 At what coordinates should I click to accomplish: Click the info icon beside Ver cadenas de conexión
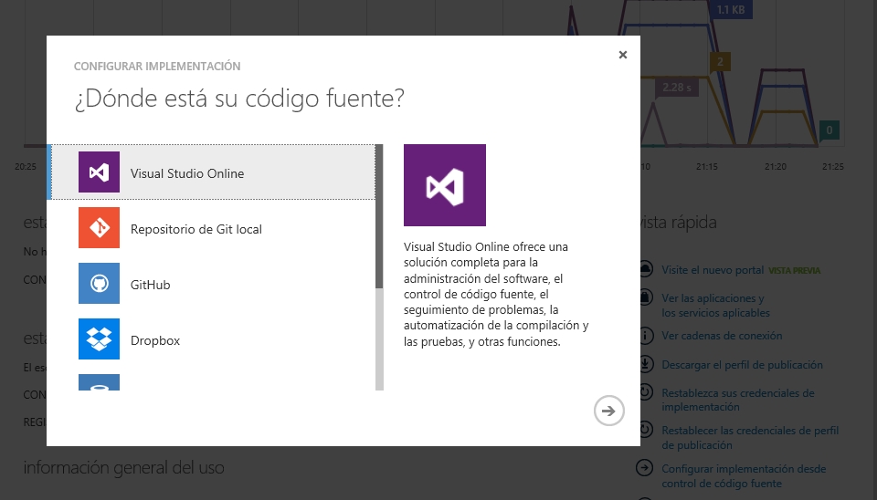645,335
